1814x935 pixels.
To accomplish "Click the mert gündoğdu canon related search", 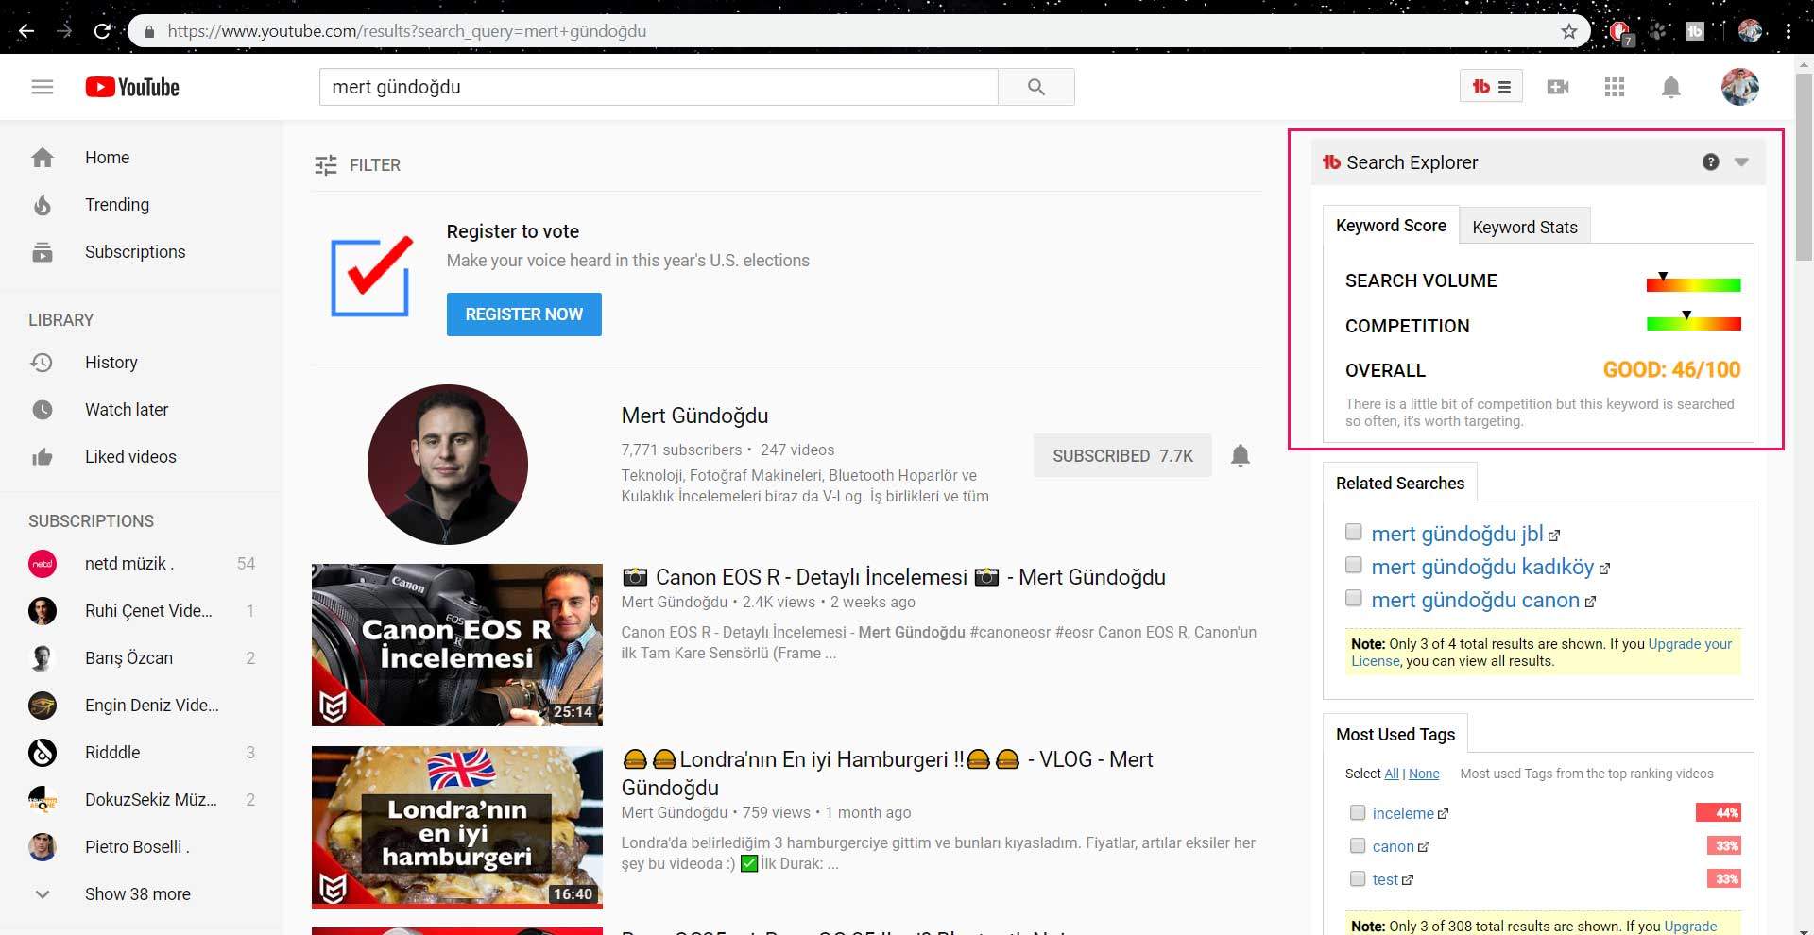I will pos(1475,600).
